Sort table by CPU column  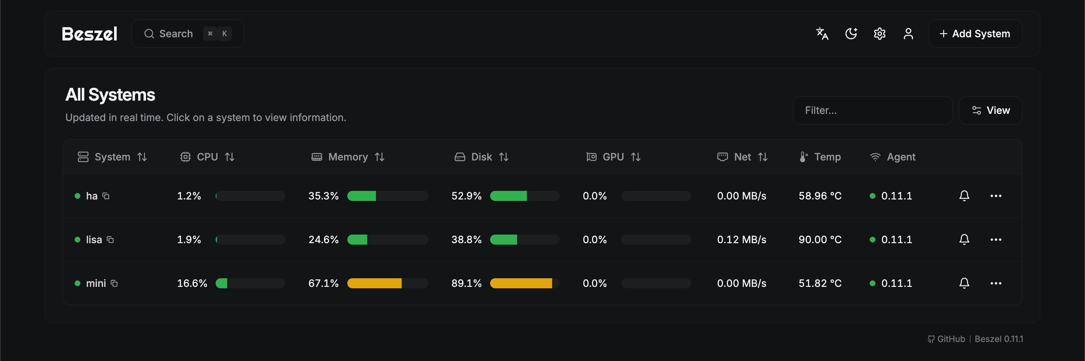(207, 157)
